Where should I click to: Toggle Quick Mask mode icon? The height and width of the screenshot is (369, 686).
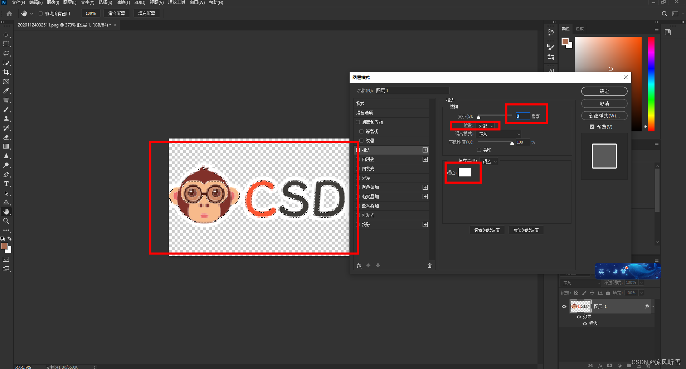tap(6, 259)
